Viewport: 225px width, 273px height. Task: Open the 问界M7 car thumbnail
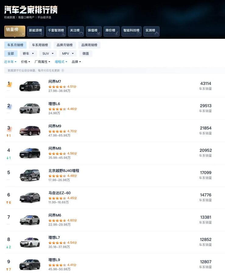pyautogui.click(x=30, y=86)
